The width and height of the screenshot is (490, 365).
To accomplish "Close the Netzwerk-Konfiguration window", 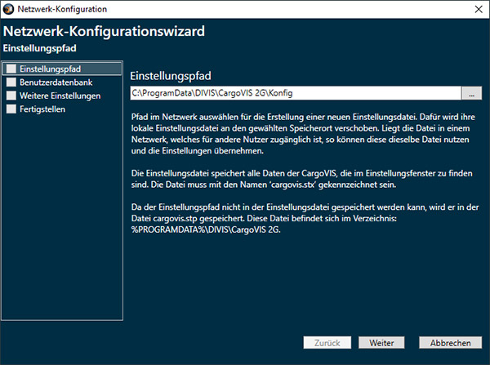I will coord(479,9).
